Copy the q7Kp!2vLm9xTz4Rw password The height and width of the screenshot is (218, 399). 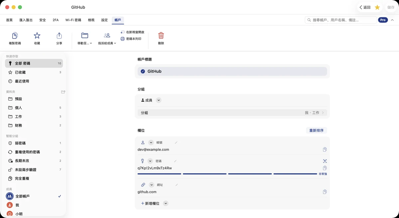point(325,168)
